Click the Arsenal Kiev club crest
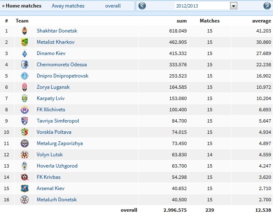 click(x=25, y=188)
